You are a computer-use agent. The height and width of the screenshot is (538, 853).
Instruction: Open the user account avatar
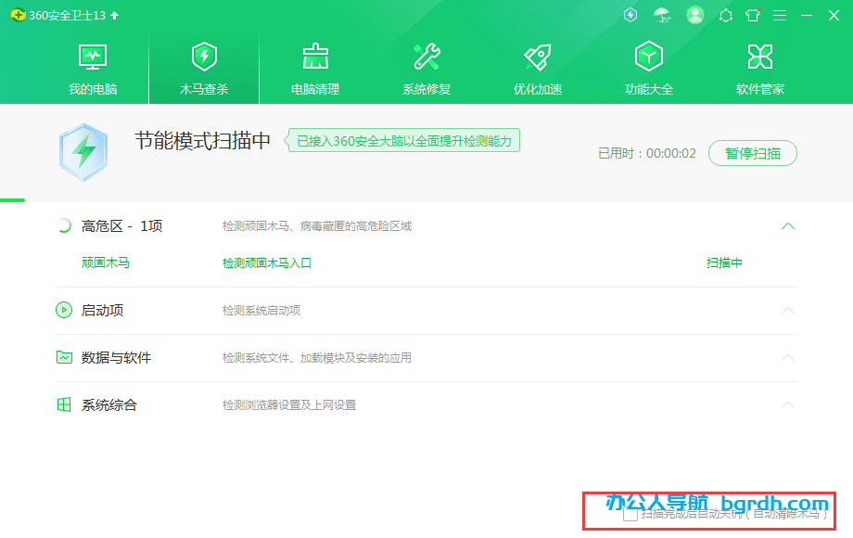pyautogui.click(x=695, y=15)
